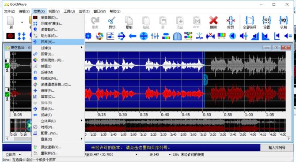Toggle the green check on the lower red channel
Screen dimensions: 296x164
(x=7, y=94)
